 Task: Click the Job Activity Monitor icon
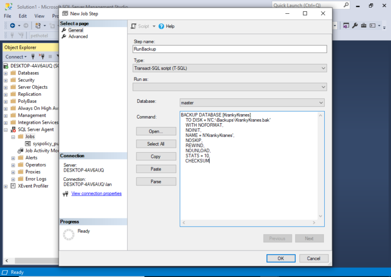coord(20,151)
